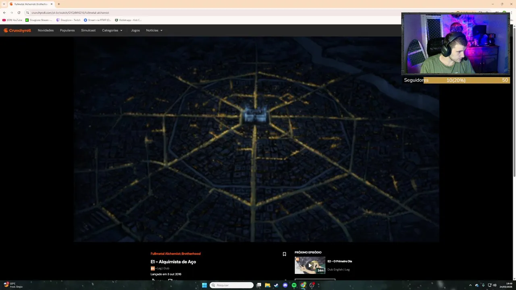
Task: Open the DougLore - Twitch bookmark
Action: 69,20
